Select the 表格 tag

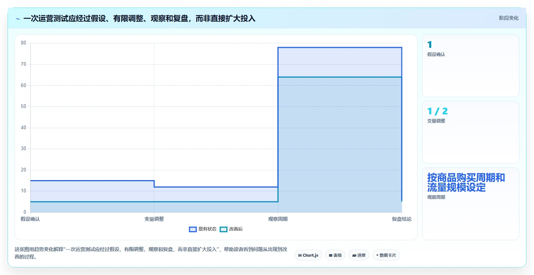click(335, 255)
